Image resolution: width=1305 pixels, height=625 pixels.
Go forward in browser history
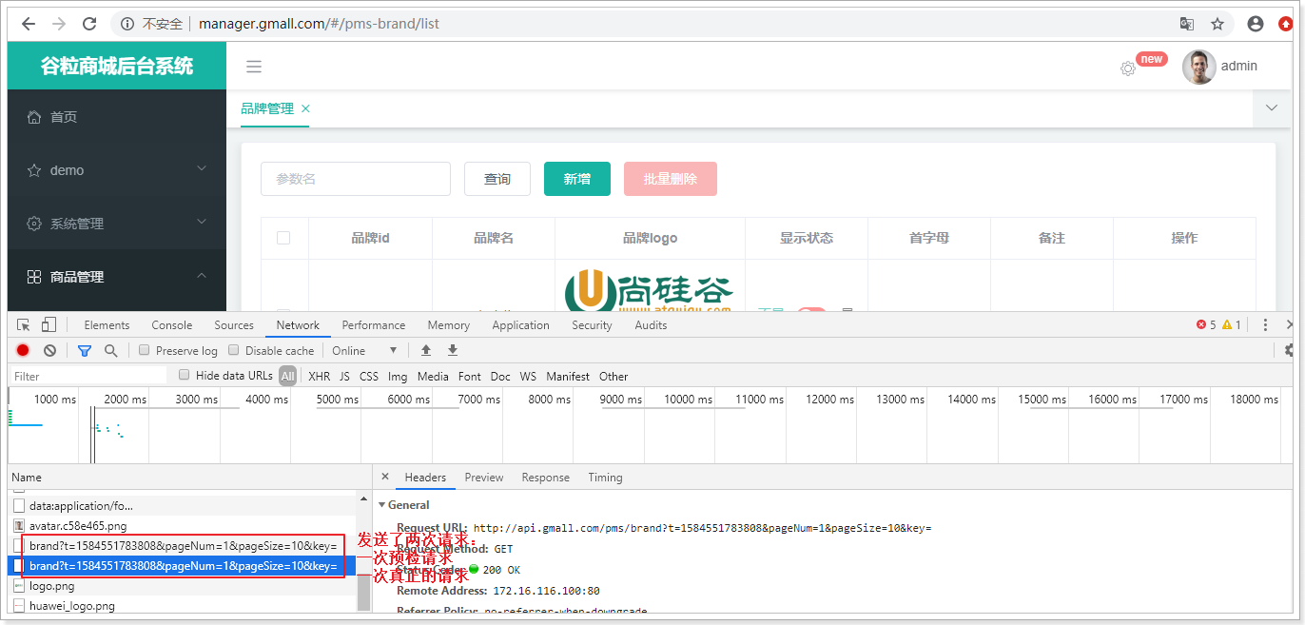click(59, 24)
